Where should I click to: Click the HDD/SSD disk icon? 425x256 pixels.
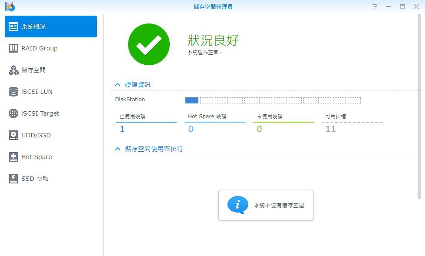[x=13, y=135]
